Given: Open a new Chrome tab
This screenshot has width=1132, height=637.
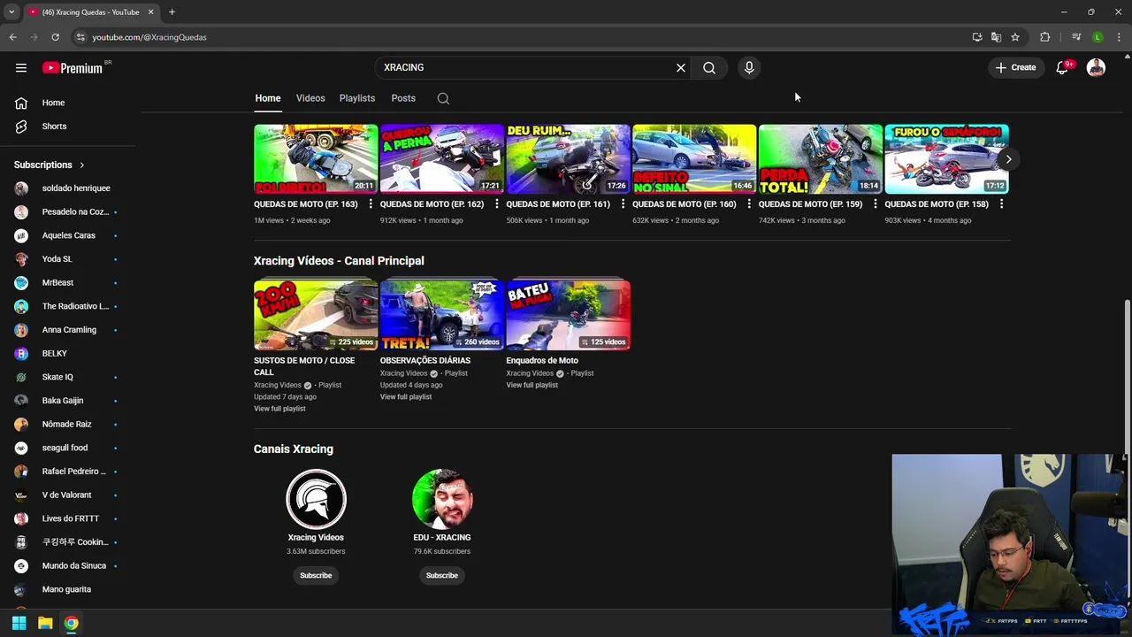Looking at the screenshot, I should [x=172, y=12].
